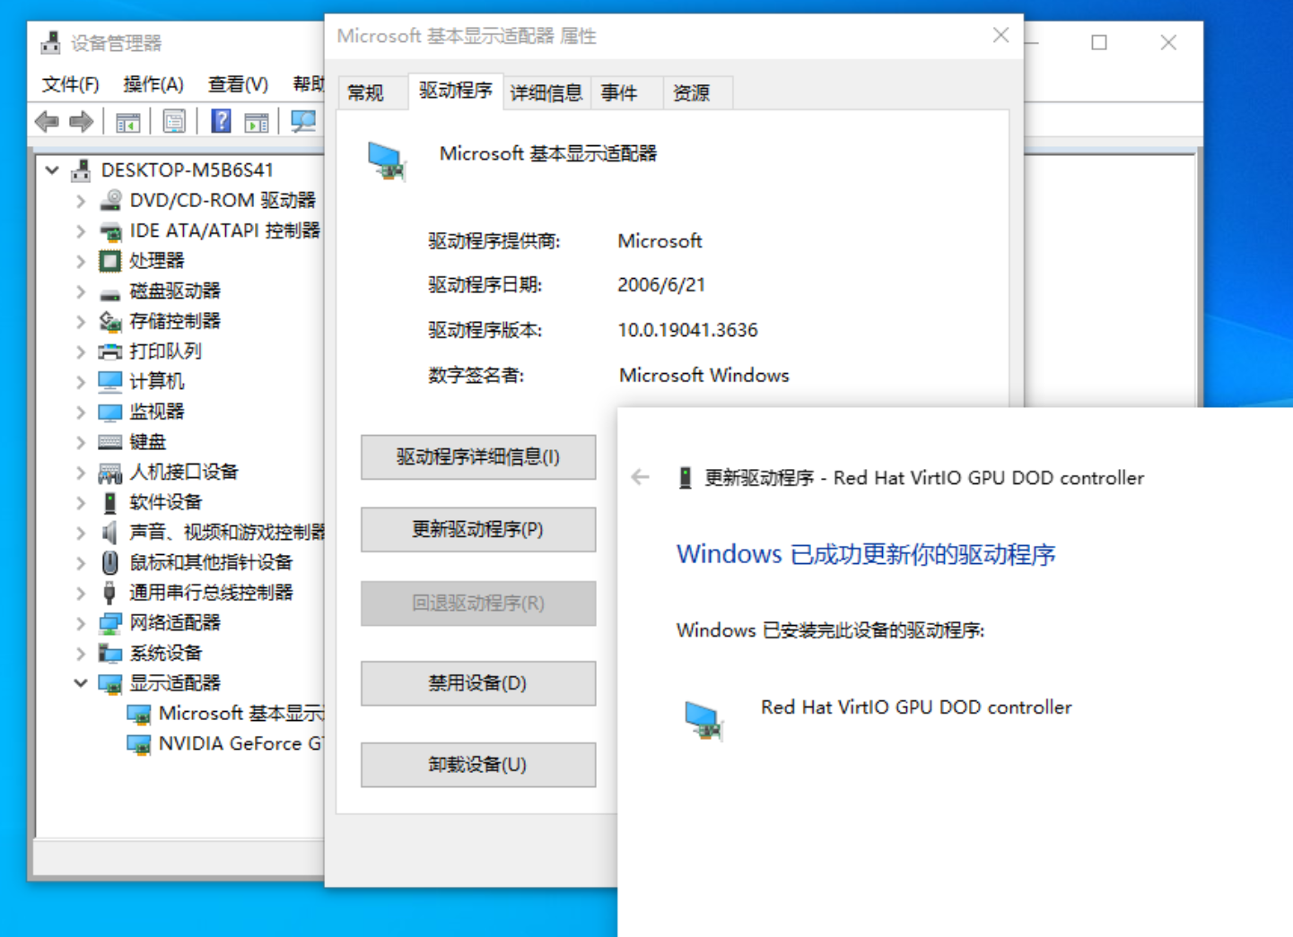This screenshot has width=1293, height=937.
Task: Open the 文件(F) menu
Action: pyautogui.click(x=70, y=84)
